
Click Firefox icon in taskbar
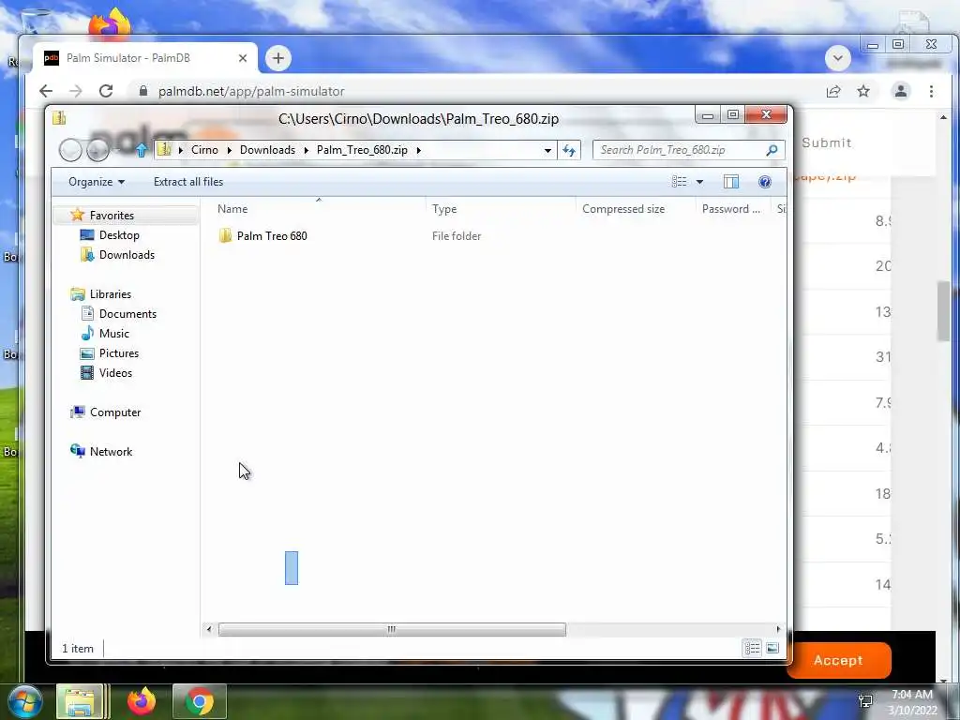[142, 701]
